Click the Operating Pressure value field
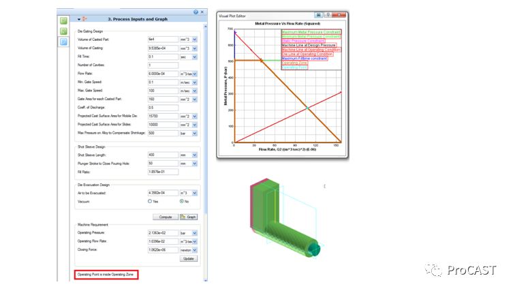 click(x=163, y=233)
